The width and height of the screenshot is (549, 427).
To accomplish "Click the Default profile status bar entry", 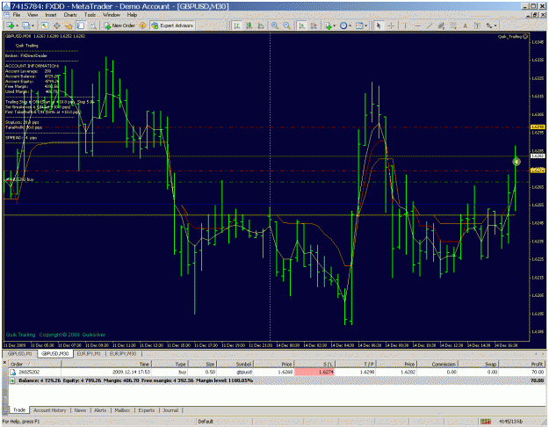I will click(x=206, y=422).
